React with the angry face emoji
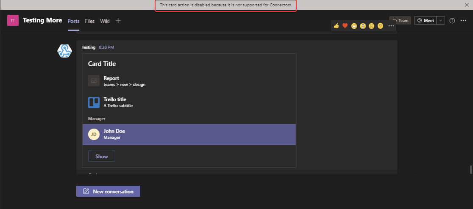Screen dimensions: 473x209 [380, 26]
